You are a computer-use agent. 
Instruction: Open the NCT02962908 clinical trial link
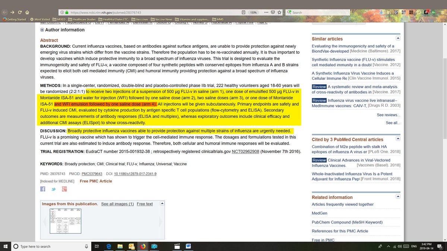[x=245, y=152]
